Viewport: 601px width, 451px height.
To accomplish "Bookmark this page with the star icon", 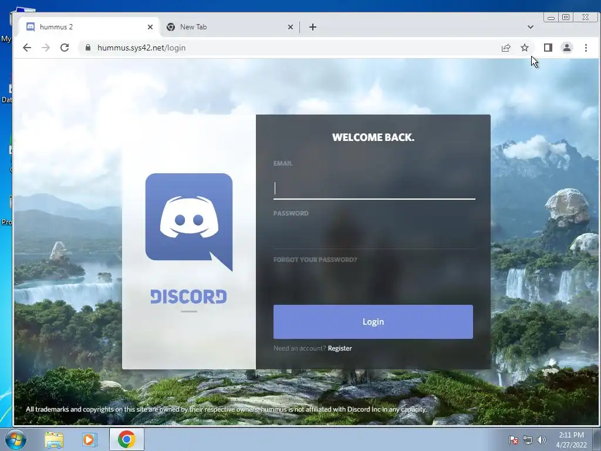I will tap(525, 48).
